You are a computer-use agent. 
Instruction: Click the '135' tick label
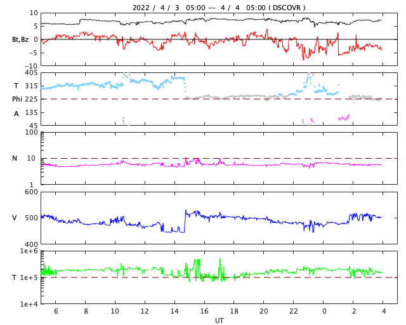pos(31,112)
